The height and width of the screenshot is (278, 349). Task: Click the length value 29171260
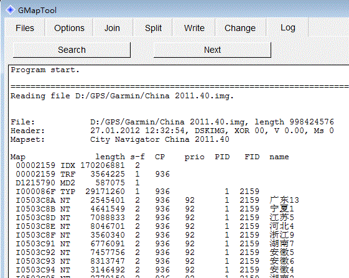(105, 192)
